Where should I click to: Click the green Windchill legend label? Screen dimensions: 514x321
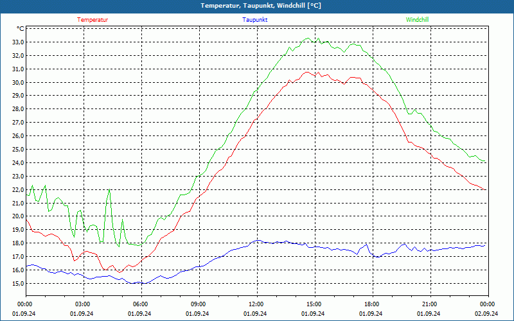(x=417, y=20)
